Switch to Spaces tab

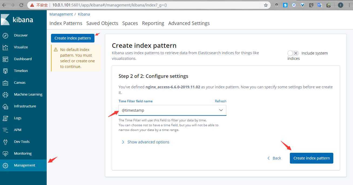(130, 23)
